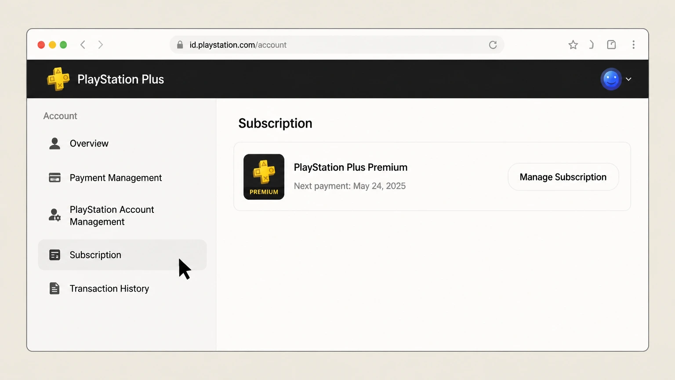Open the share/note square icon in the toolbar
The width and height of the screenshot is (675, 380).
pyautogui.click(x=611, y=44)
